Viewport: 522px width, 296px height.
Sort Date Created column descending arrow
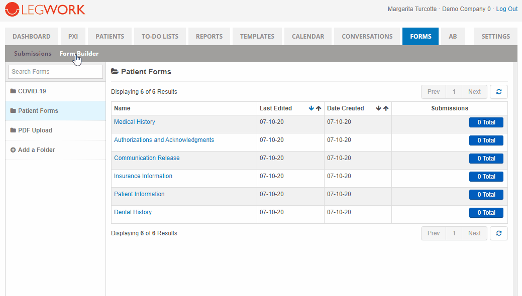(379, 108)
